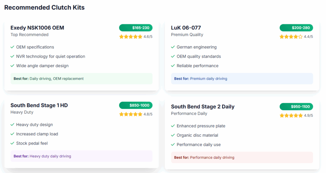Click the checkmark beside Organic disc material
Screen dimensions: 326x173
click(173, 135)
